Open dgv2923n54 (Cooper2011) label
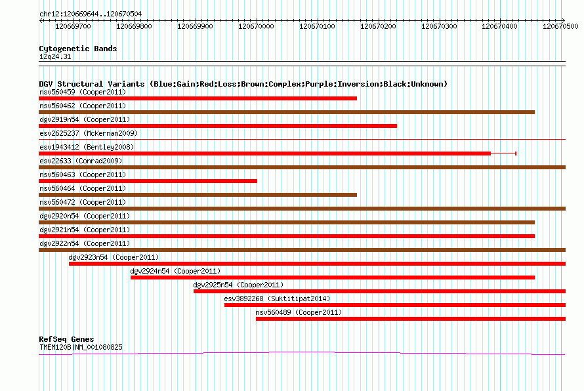This screenshot has width=584, height=391. click(114, 257)
